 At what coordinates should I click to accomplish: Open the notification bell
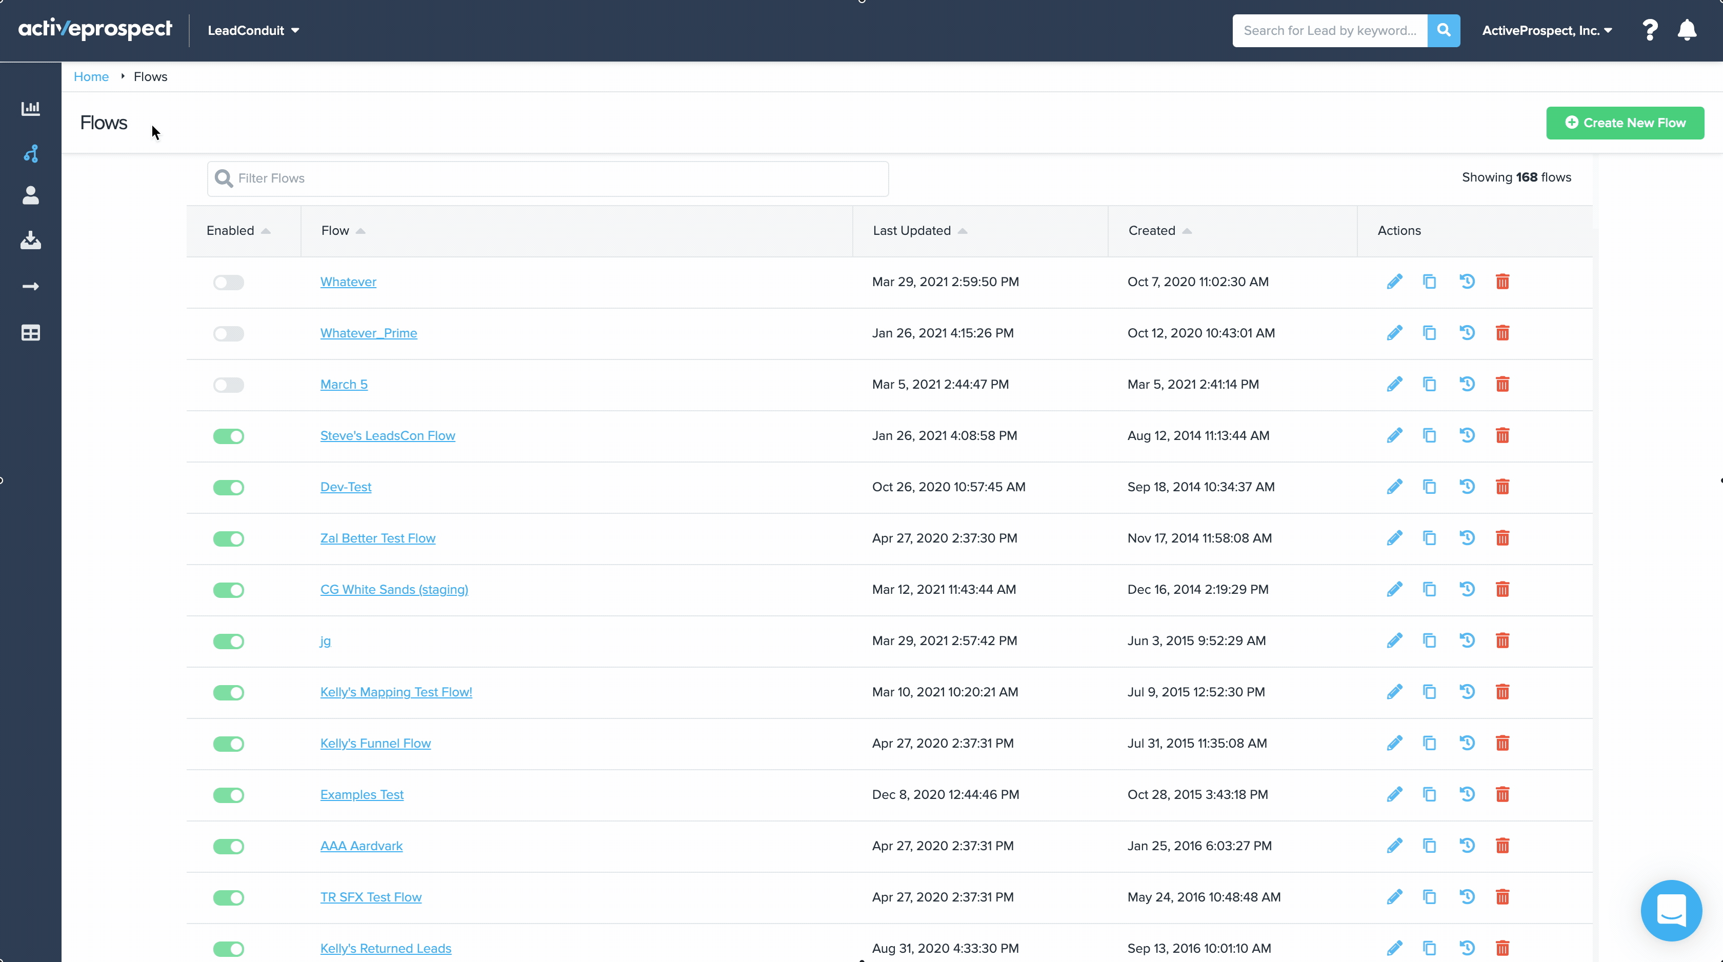(x=1688, y=30)
